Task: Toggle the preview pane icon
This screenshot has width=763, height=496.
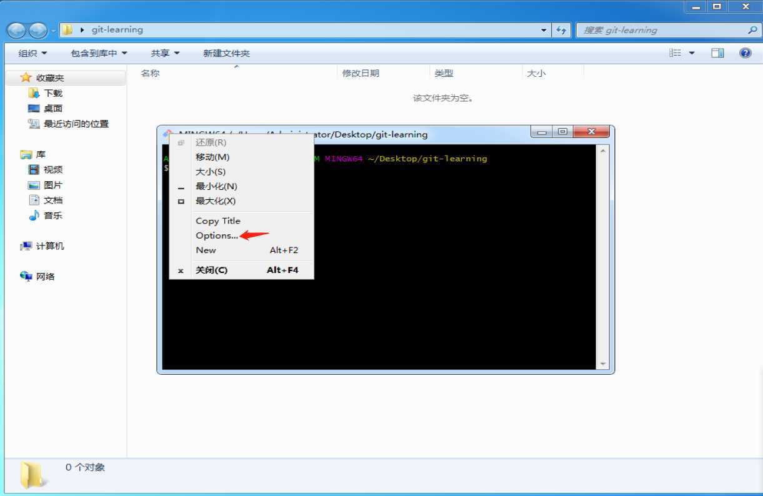Action: pyautogui.click(x=717, y=53)
